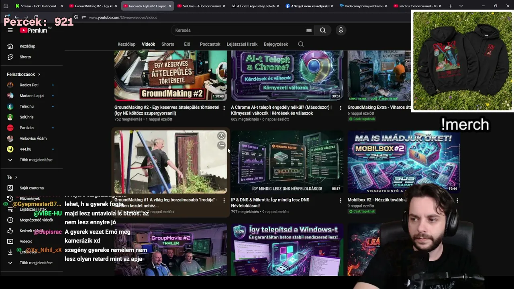Switch to the channel Kezdőlap tab
Viewport: 514px width, 289px height.
point(126,44)
